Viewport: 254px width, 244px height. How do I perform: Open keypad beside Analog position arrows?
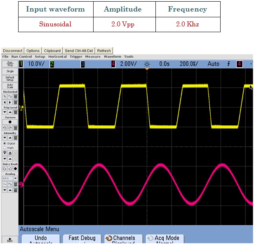click(x=15, y=190)
